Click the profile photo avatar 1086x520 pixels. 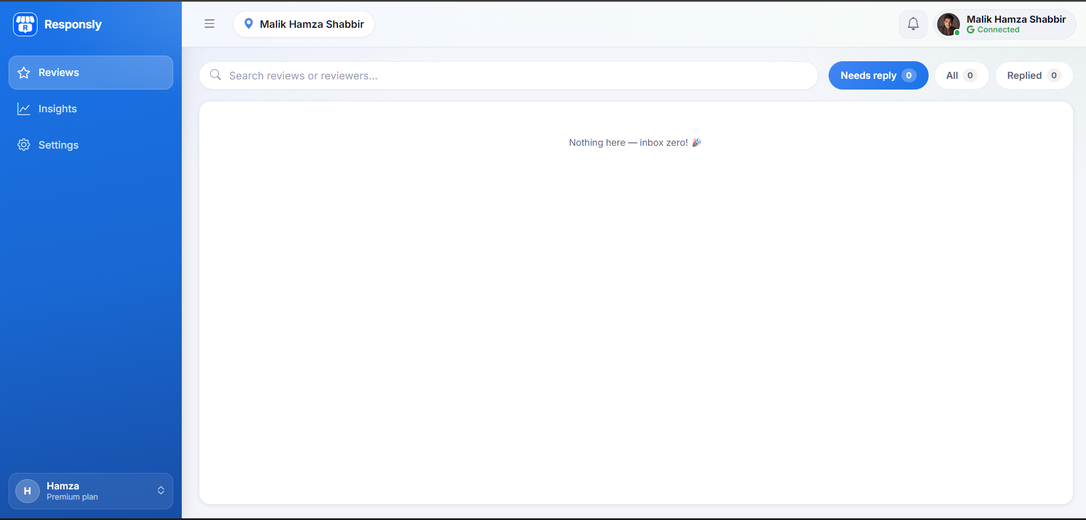(x=949, y=24)
